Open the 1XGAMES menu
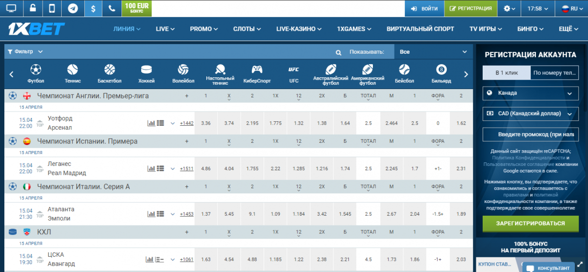This screenshot has height=272, width=588. point(355,29)
